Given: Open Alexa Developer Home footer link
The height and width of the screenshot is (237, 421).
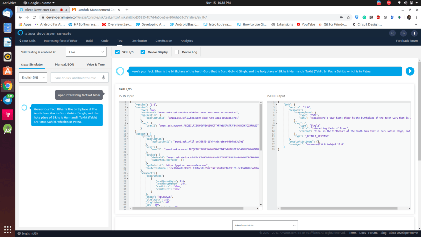Looking at the screenshot, I should coord(403,233).
